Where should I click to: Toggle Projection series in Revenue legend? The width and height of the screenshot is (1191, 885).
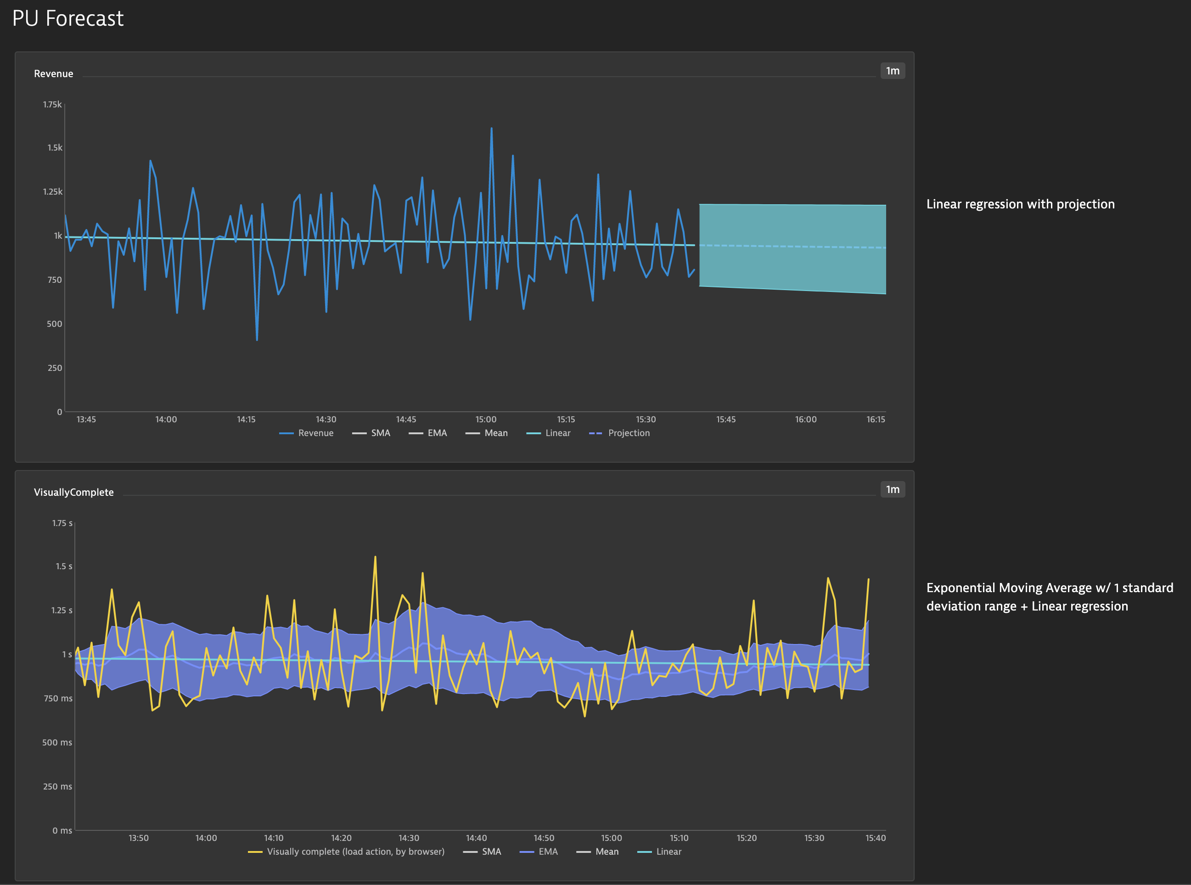(619, 433)
